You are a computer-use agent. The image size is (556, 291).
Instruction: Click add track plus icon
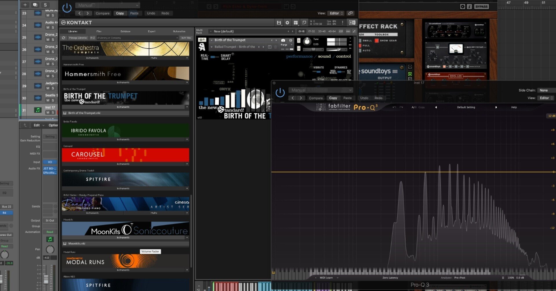coord(25,5)
